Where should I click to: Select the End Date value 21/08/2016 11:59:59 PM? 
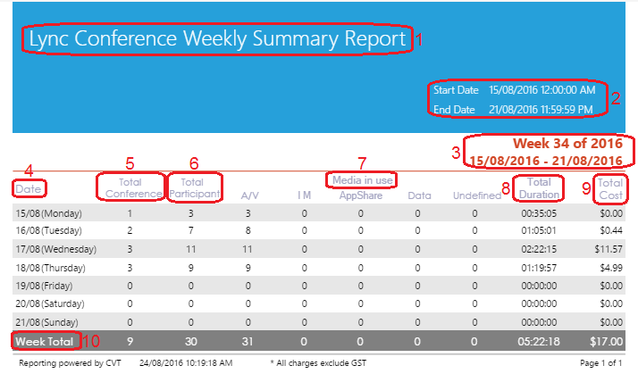541,110
